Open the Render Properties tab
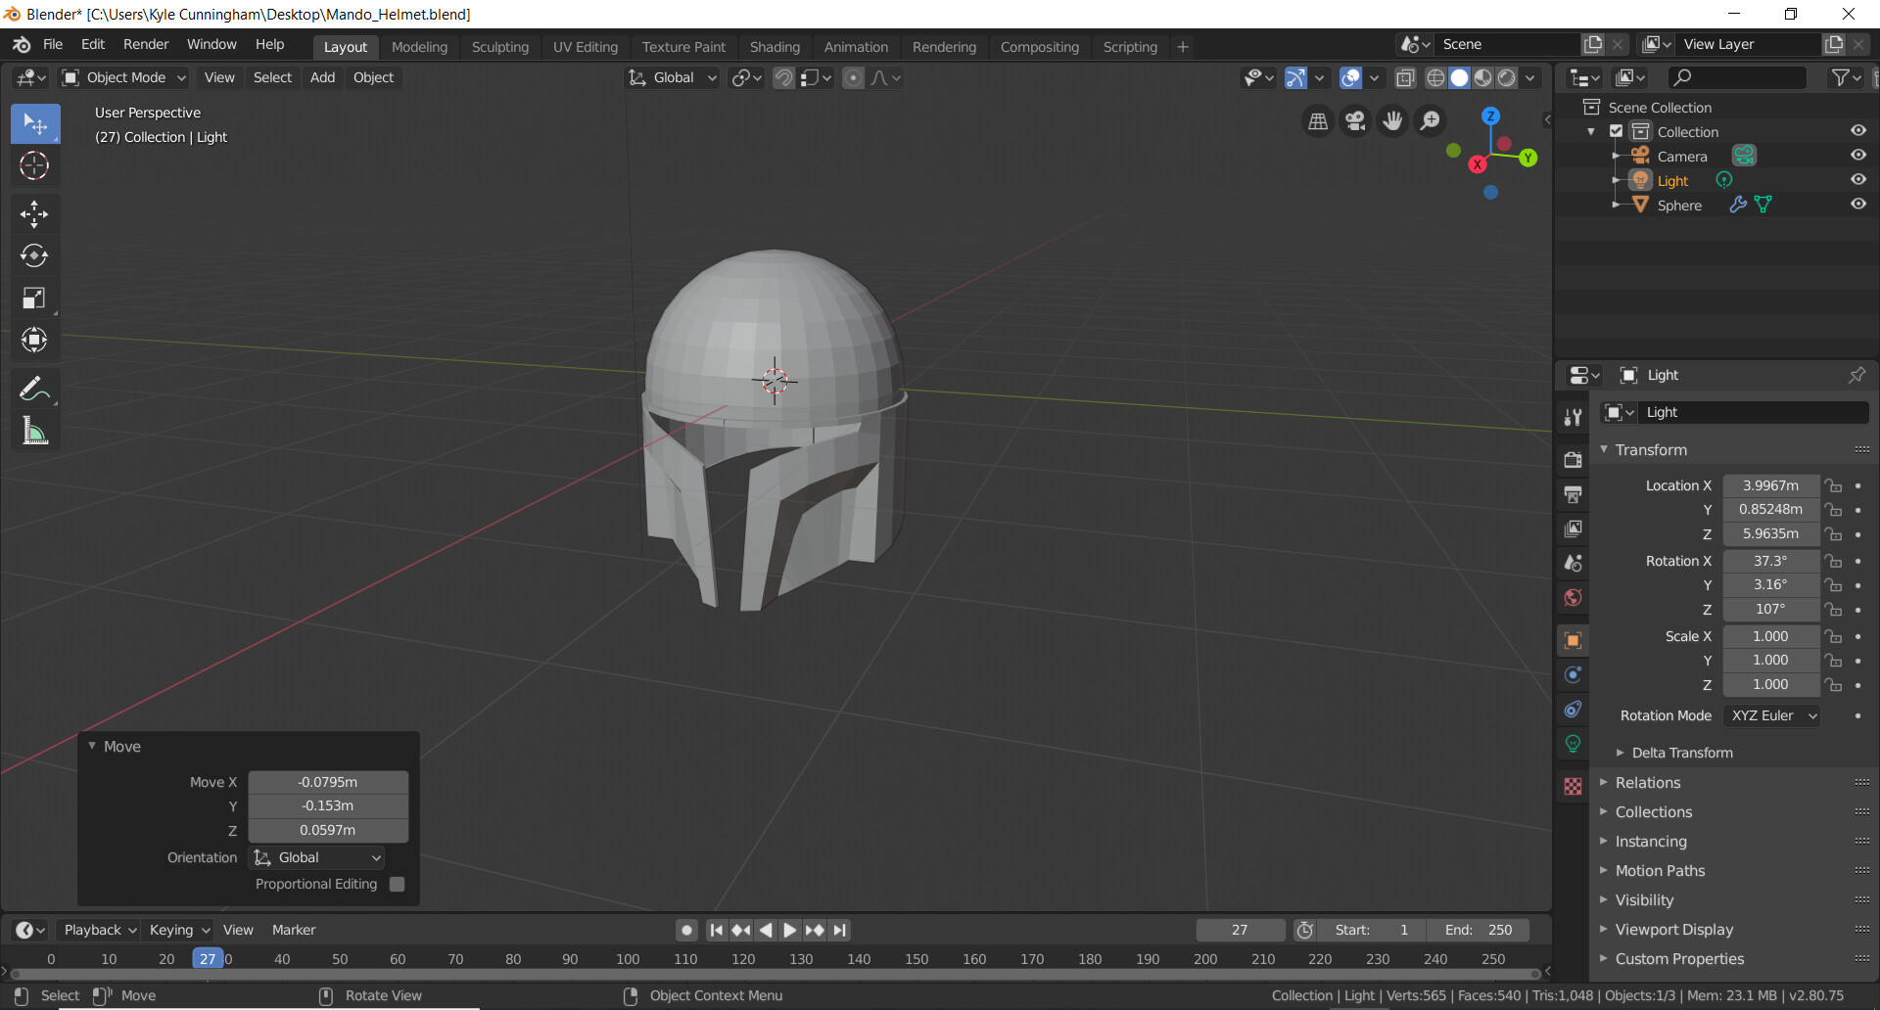Image resolution: width=1880 pixels, height=1010 pixels. (x=1574, y=458)
